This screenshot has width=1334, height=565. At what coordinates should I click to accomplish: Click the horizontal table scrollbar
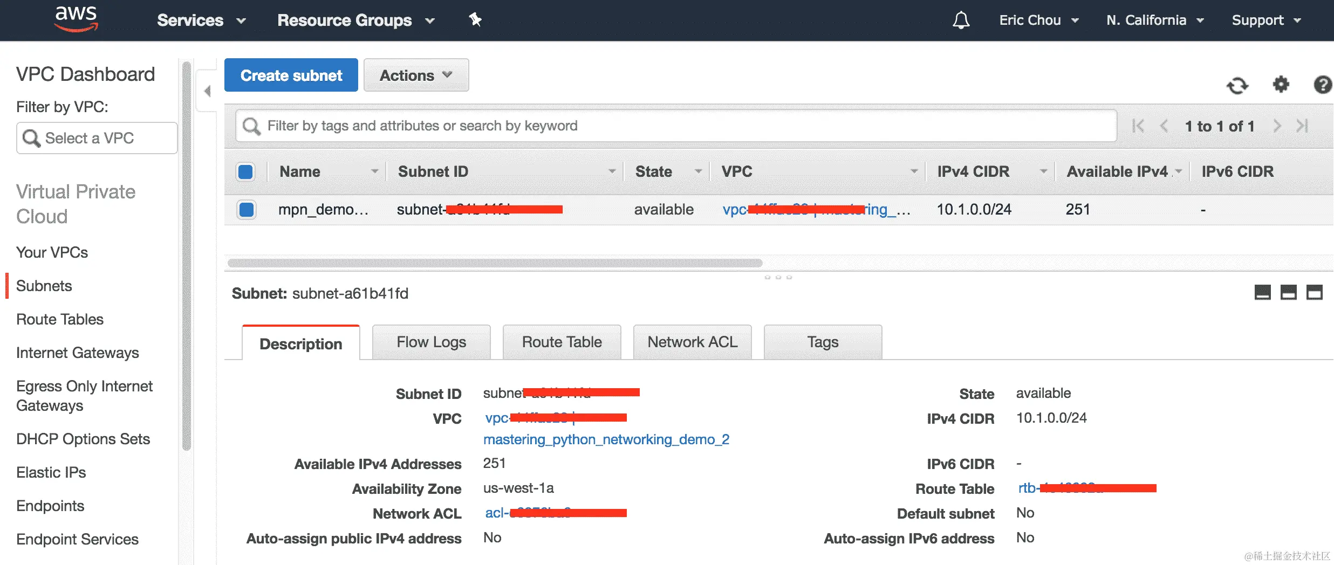click(495, 263)
